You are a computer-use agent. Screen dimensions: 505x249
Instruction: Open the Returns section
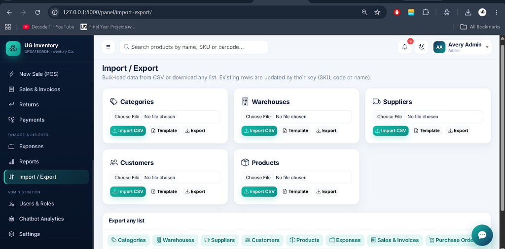[46, 104]
